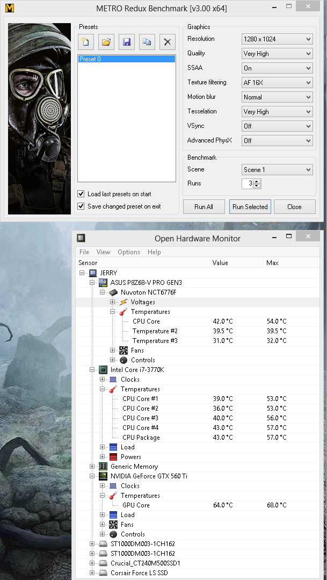Click the NVIDIA GeForce GTX 560 Ti icon
The image size is (327, 580).
pyautogui.click(x=103, y=476)
